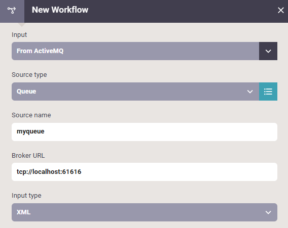Expand the XML chevron in Input type

(x=268, y=212)
